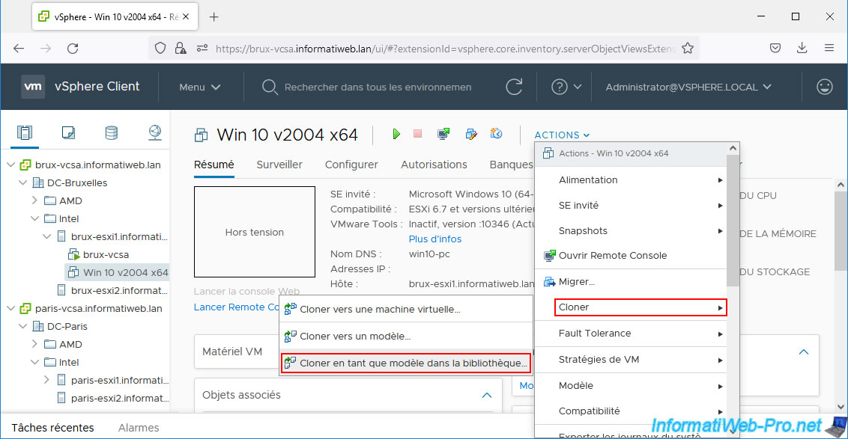Open the help question mark menu

(566, 87)
